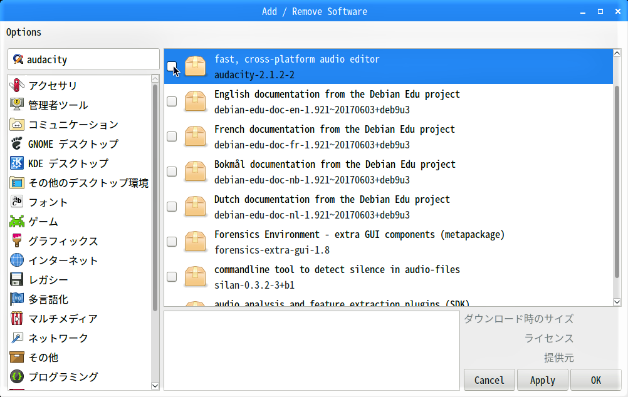The width and height of the screenshot is (628, 397).
Task: Select 'debian-edu-doc-fr-1.921~20170603+deb9u3' text
Action: tap(312, 145)
